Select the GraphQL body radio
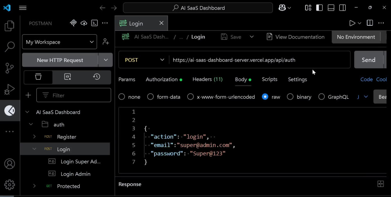 point(322,97)
